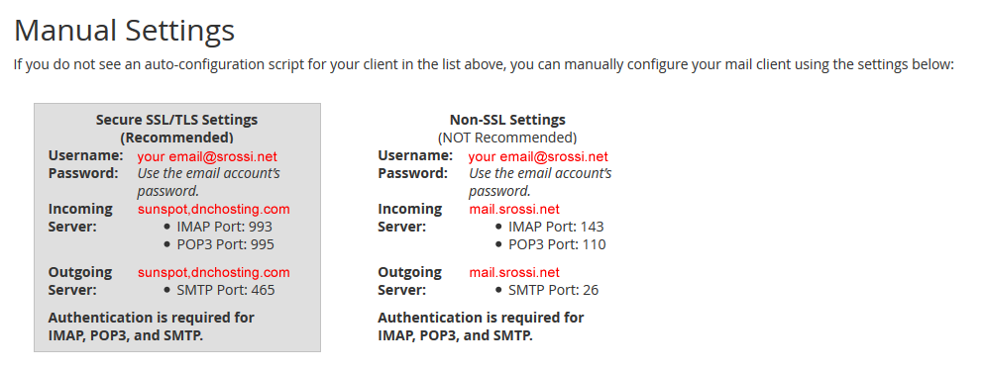Click the Non-SSL outgoing server mail.srossi.net

pos(514,273)
